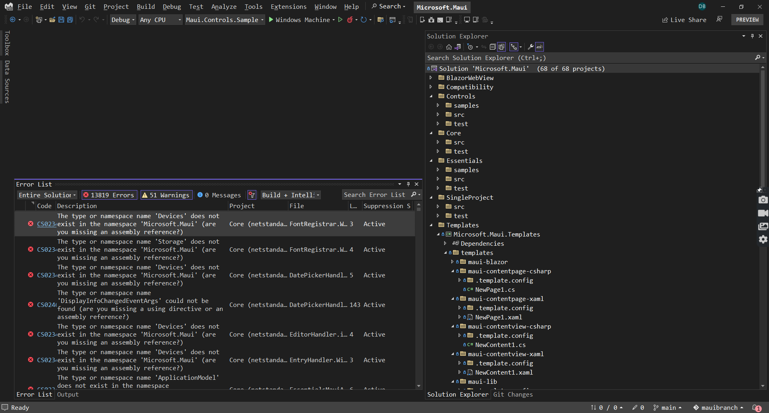This screenshot has width=769, height=413.
Task: Click the Undo arrow icon
Action: coord(82,20)
